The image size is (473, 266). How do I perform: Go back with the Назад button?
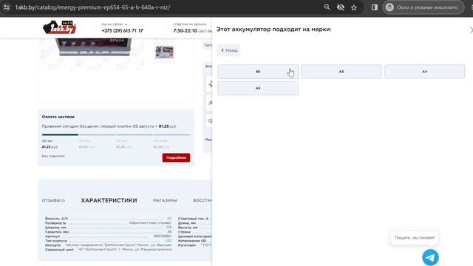click(x=228, y=50)
